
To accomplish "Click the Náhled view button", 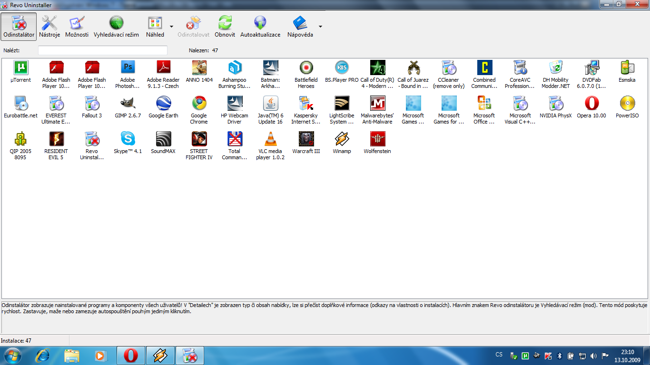I will (x=155, y=27).
